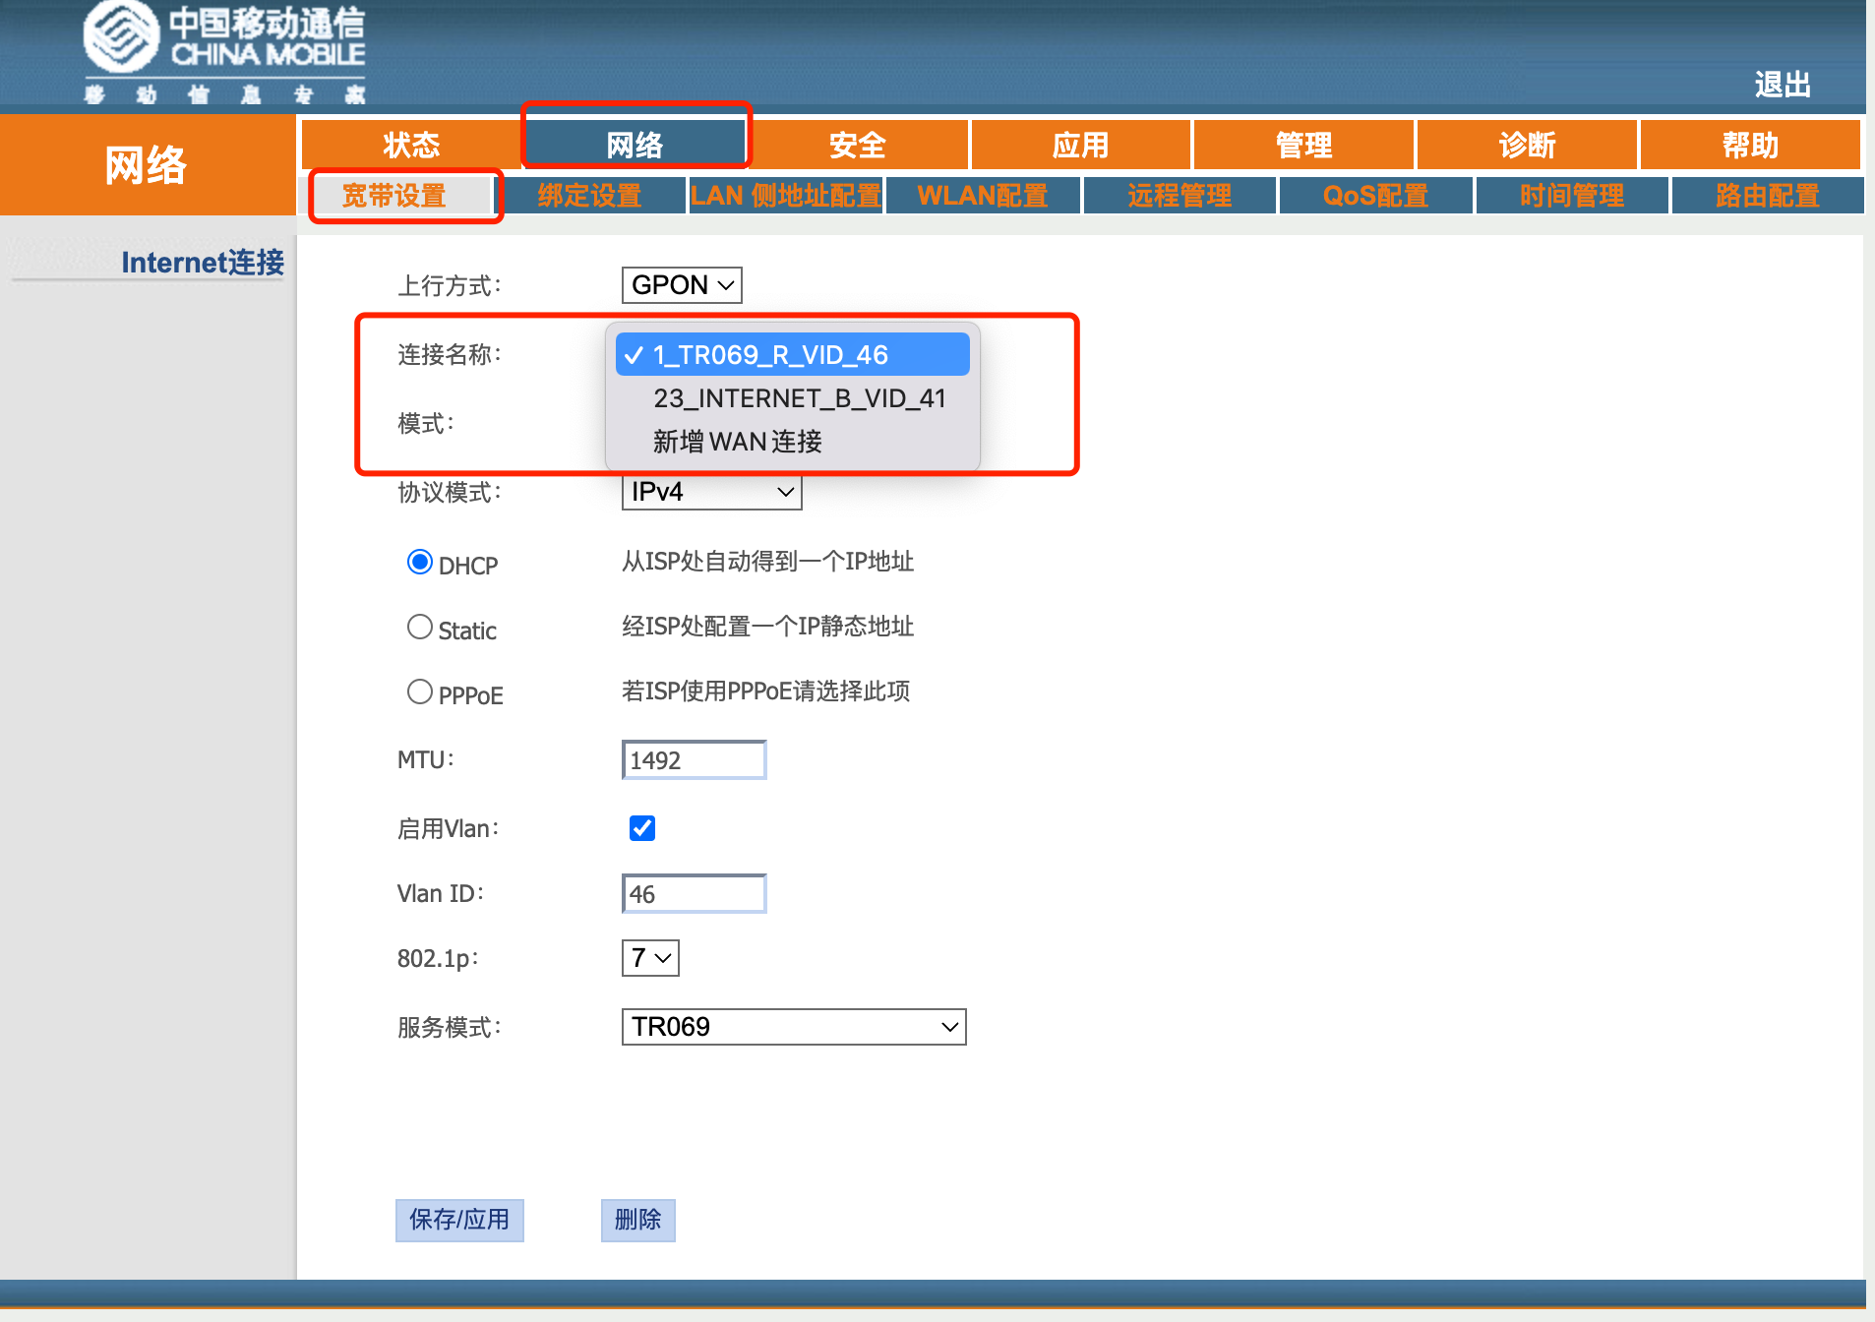
Task: Toggle the 启用Vlan checkbox
Action: tap(642, 828)
